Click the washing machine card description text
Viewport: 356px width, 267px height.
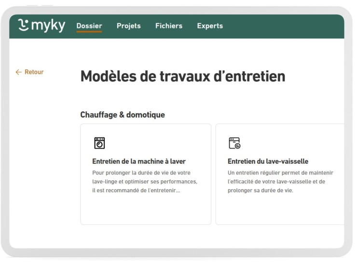coord(145,182)
